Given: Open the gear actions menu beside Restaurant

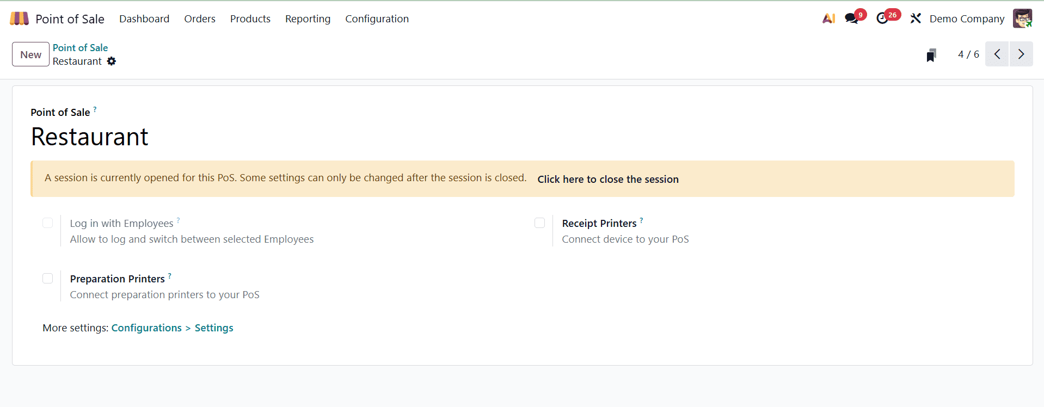Looking at the screenshot, I should click(x=111, y=61).
